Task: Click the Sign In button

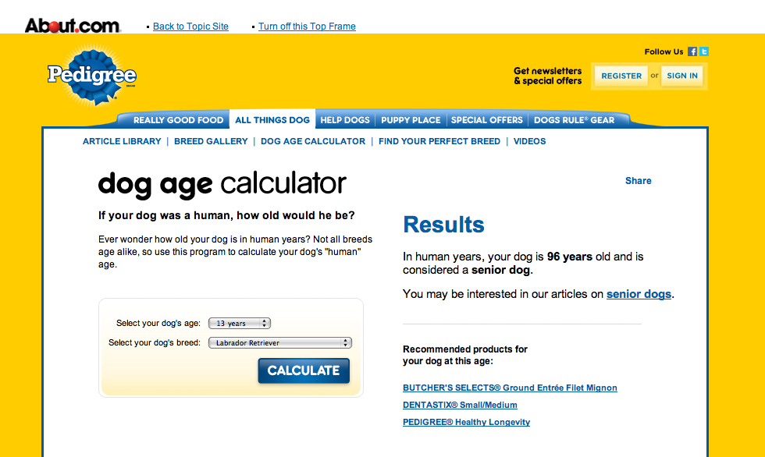Action: coord(682,76)
